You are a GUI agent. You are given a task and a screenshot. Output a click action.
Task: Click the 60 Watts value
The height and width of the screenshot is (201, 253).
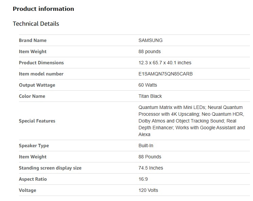tap(148, 85)
